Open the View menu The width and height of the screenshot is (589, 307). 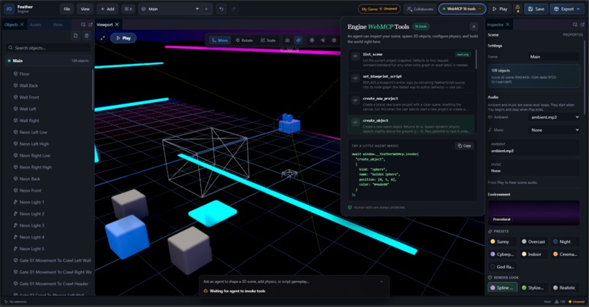(85, 9)
